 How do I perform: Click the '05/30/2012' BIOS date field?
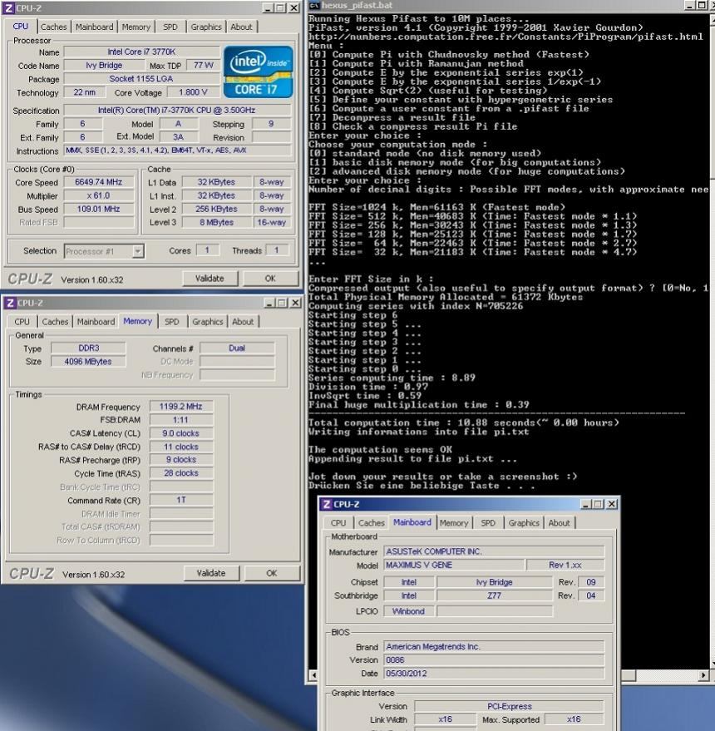[494, 673]
